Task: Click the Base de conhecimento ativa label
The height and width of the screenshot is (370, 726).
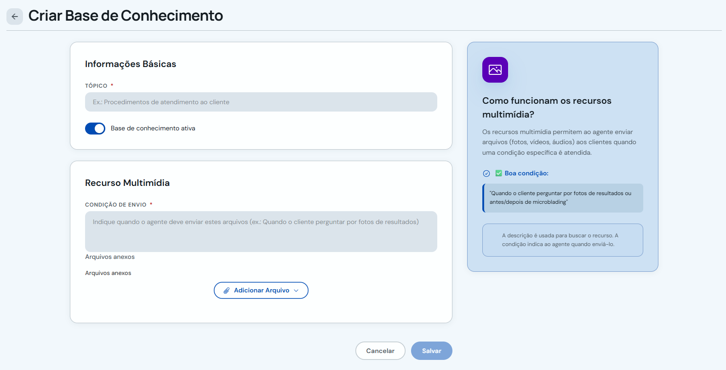Action: click(153, 129)
